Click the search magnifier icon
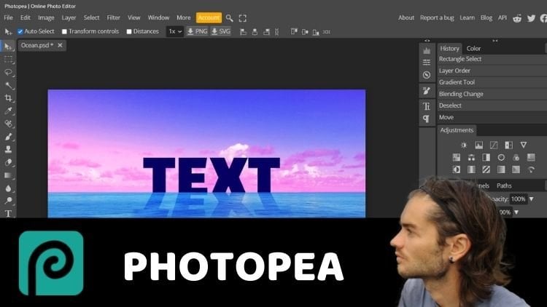Viewport: 547px width, 307px height. [x=230, y=17]
